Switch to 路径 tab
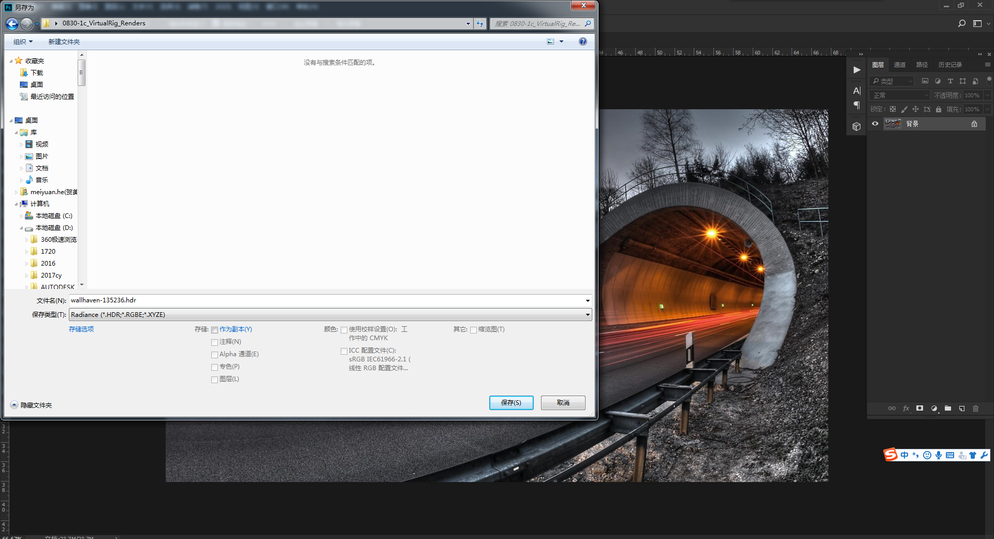 tap(922, 65)
